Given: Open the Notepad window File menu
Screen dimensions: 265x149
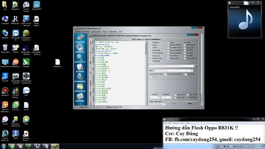Looking at the screenshot, I should click(165, 123).
